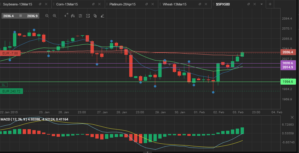The image size is (299, 153).
Task: Click the 2070.1 price axis label
Action: coord(287,29)
